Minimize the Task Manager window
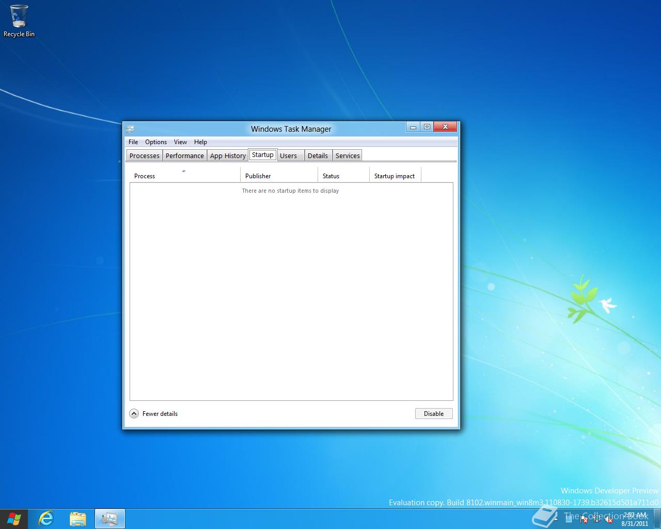This screenshot has width=661, height=529. coord(413,127)
